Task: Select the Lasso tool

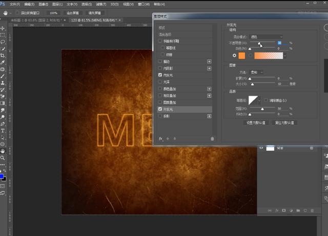Action: coord(3,42)
